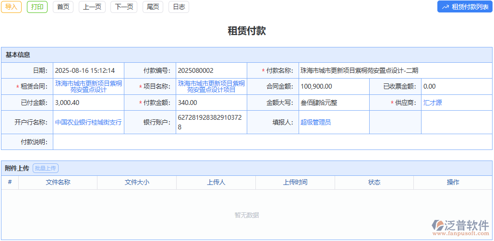Click the 付款编号 field label
Viewport: 494px width, 241px height.
pyautogui.click(x=157, y=71)
